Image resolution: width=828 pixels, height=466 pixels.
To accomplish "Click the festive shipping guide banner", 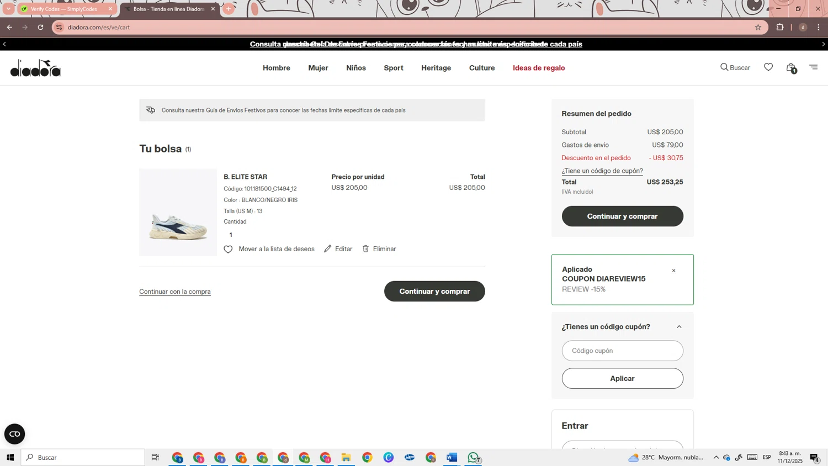I will coord(312,110).
